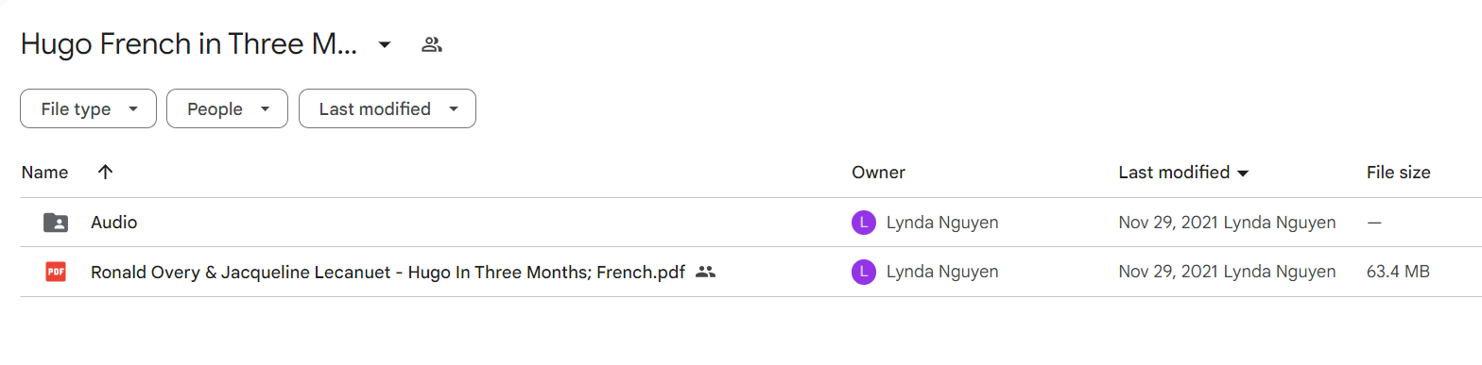Sort files by Name column
The width and height of the screenshot is (1482, 365).
(x=45, y=173)
